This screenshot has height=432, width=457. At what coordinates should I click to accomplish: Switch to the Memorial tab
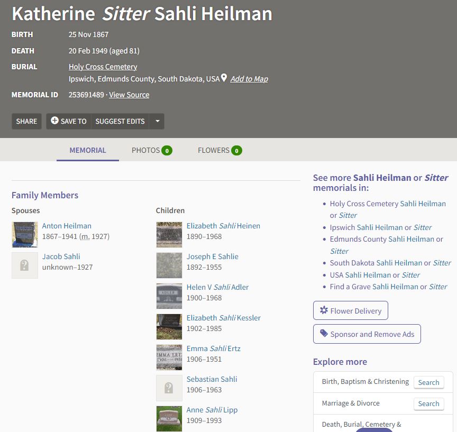coord(88,150)
